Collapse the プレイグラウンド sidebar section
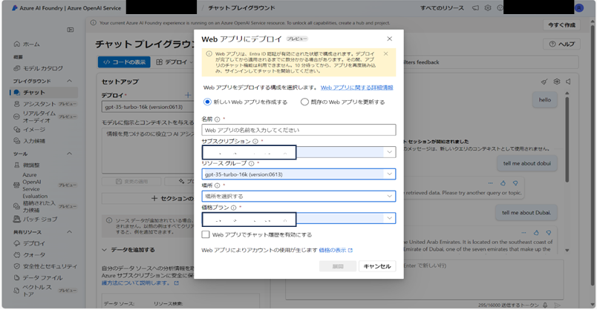The height and width of the screenshot is (310, 597). pyautogui.click(x=69, y=81)
